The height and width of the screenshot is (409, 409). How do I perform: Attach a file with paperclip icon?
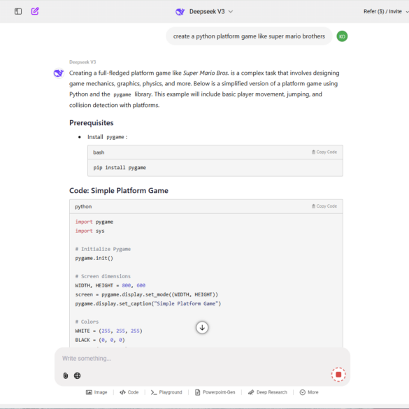(x=66, y=375)
